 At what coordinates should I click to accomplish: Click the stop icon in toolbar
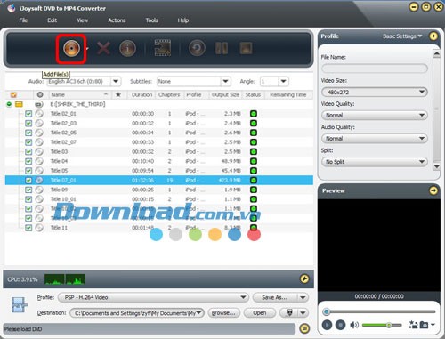point(246,48)
